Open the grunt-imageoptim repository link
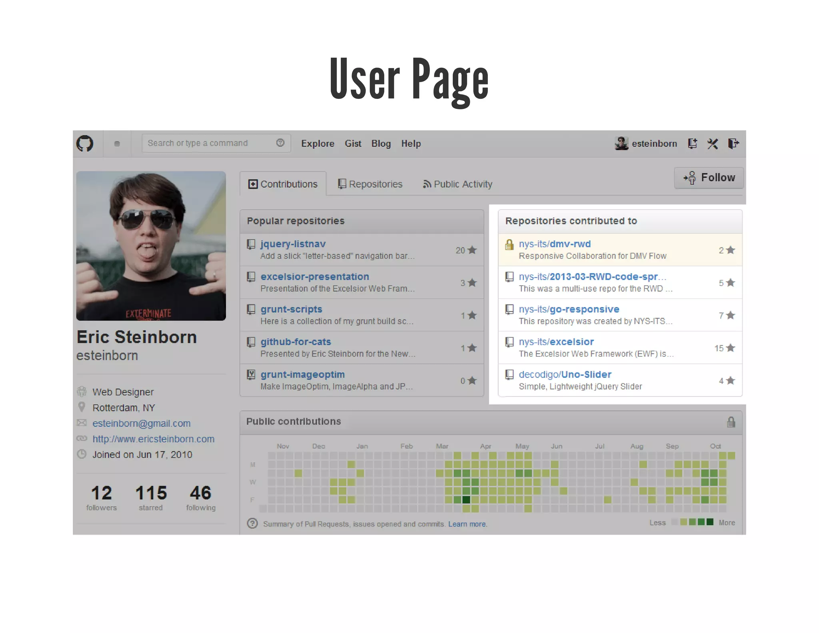Image resolution: width=819 pixels, height=633 pixels. [302, 375]
